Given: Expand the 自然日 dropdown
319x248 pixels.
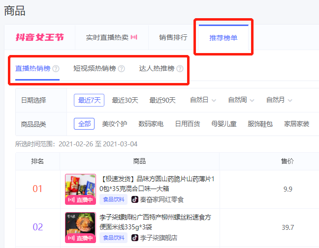Looking at the screenshot, I should 203,100.
